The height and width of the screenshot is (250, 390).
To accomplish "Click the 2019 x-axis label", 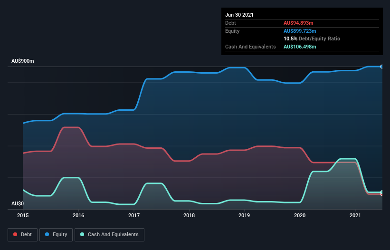I will (x=244, y=215).
